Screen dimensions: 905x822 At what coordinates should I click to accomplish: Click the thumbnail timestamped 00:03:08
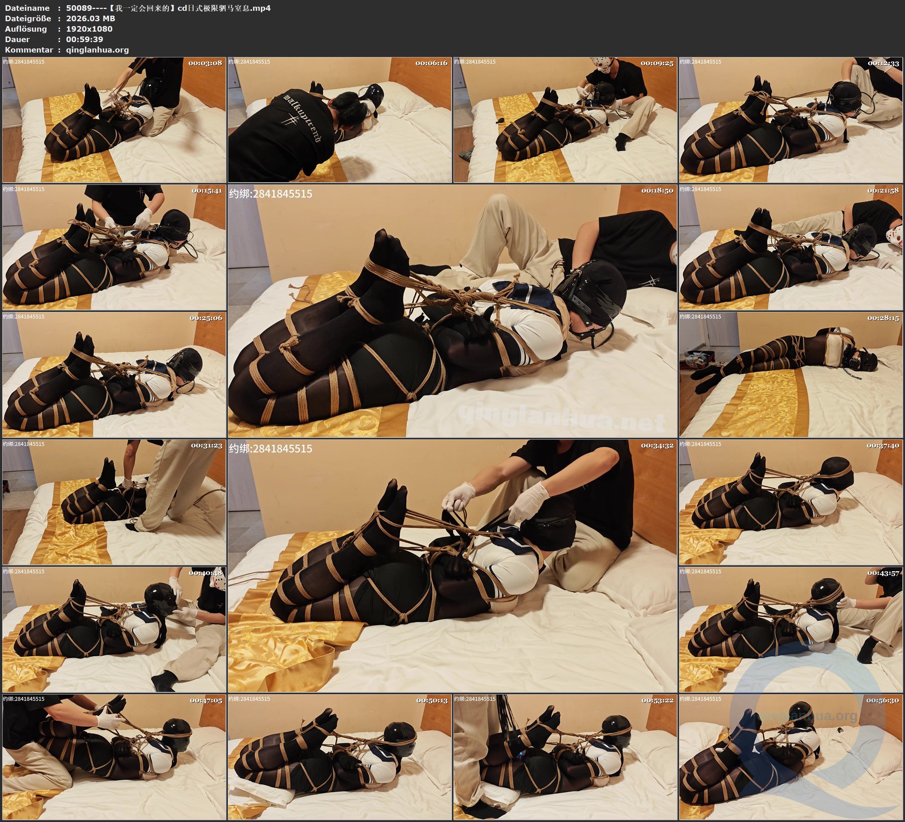(x=114, y=120)
